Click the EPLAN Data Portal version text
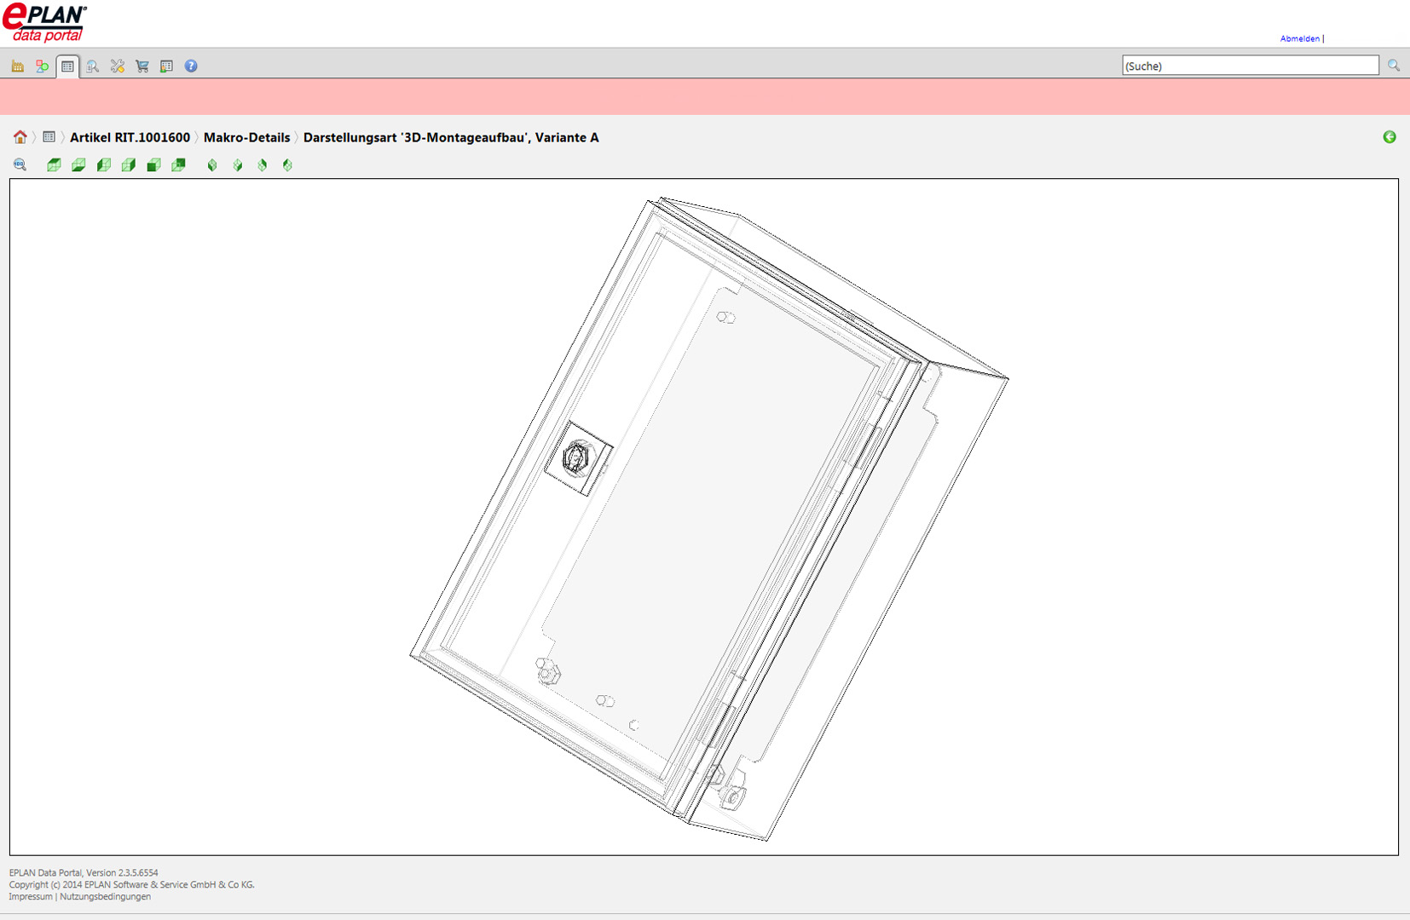This screenshot has height=920, width=1410. coord(84,872)
